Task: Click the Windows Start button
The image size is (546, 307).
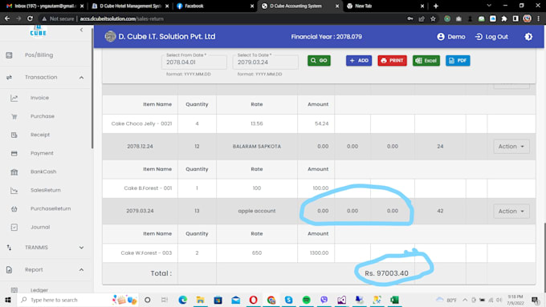Action: coord(8,300)
